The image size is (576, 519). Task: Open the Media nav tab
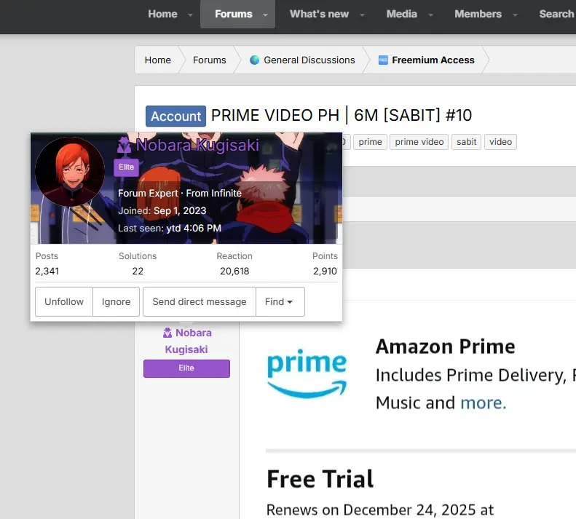(x=401, y=14)
